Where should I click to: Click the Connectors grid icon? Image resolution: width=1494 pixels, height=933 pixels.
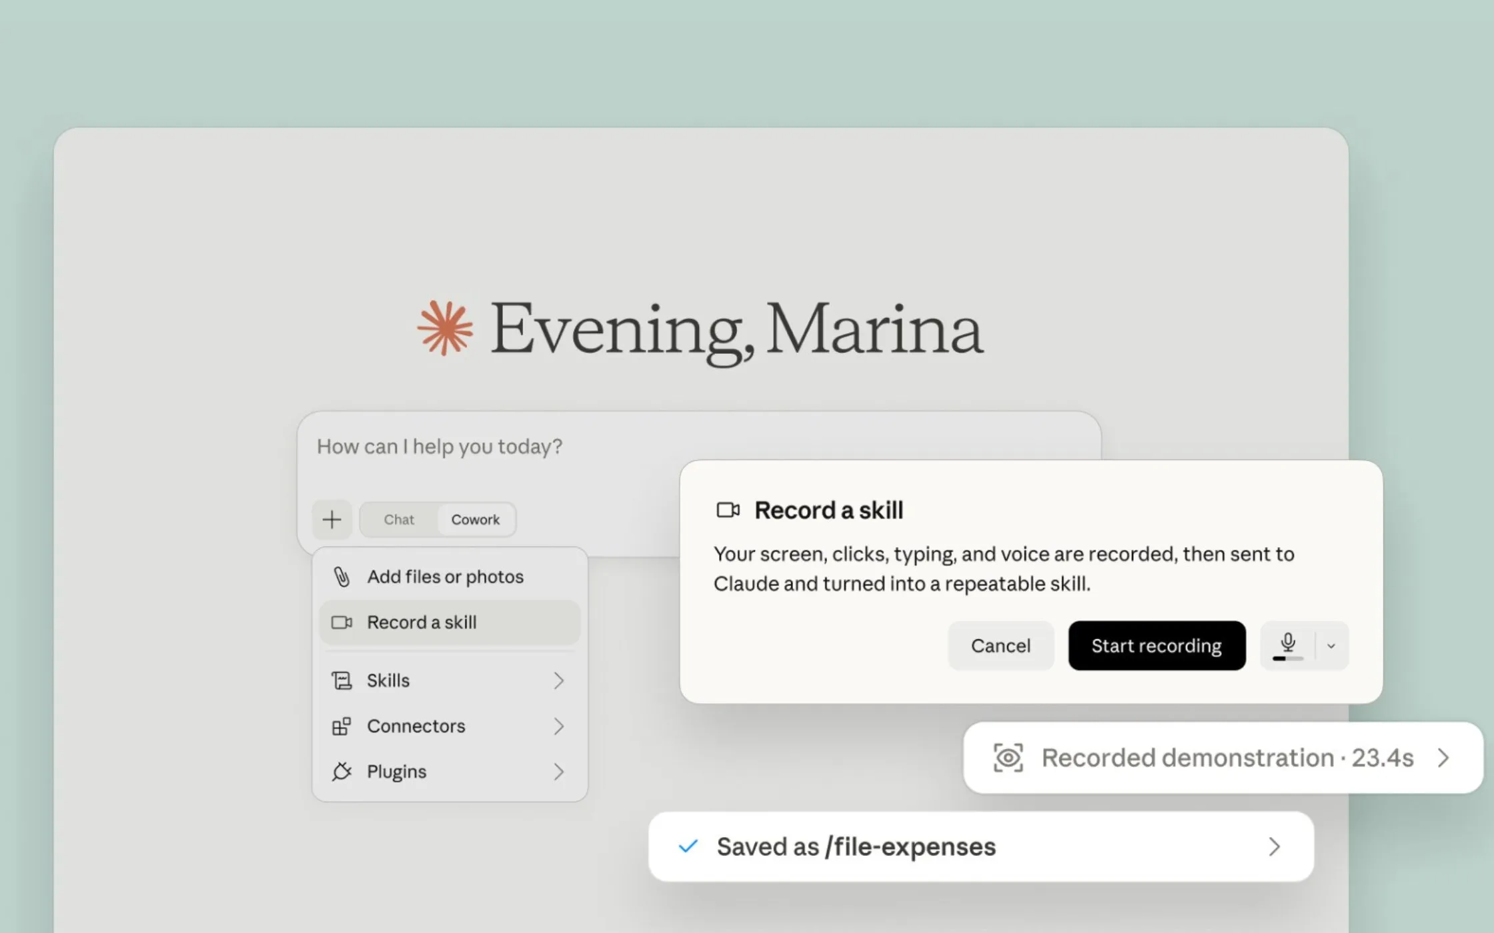click(x=341, y=726)
